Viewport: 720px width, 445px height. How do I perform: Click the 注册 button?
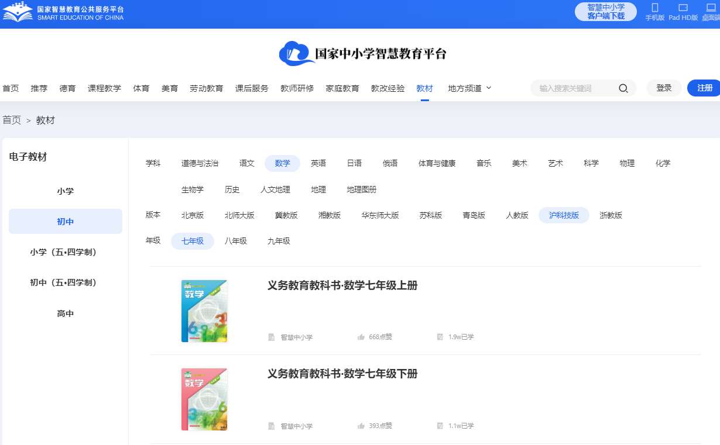coord(704,88)
